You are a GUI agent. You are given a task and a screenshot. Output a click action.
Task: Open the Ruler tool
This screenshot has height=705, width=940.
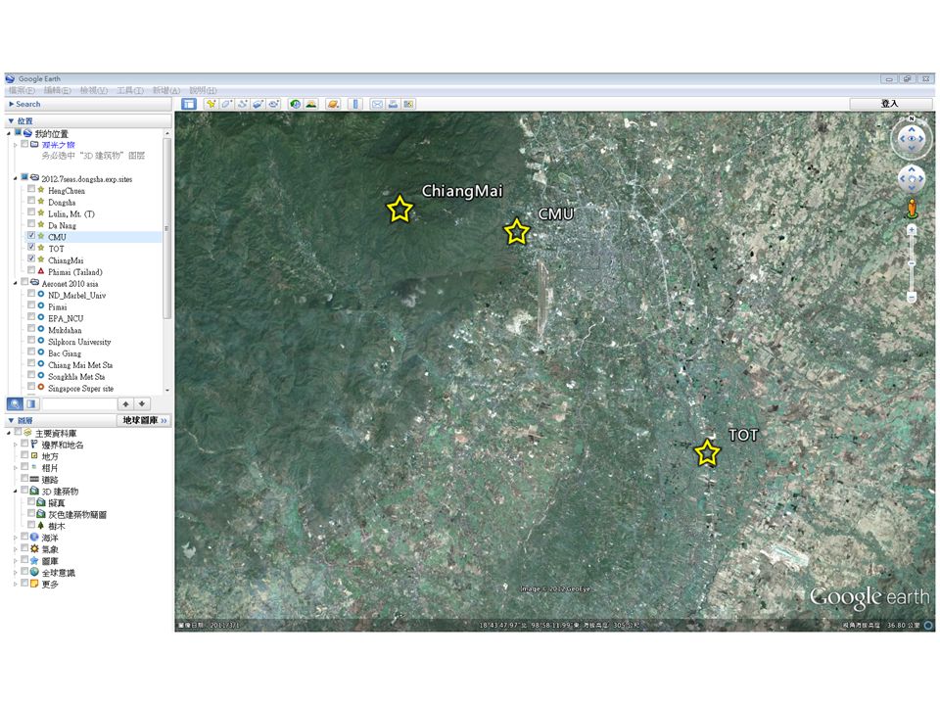[354, 105]
